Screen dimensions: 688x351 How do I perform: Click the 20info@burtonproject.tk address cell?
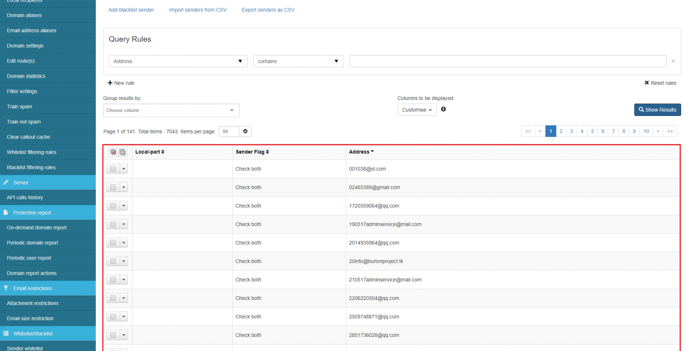(x=513, y=261)
